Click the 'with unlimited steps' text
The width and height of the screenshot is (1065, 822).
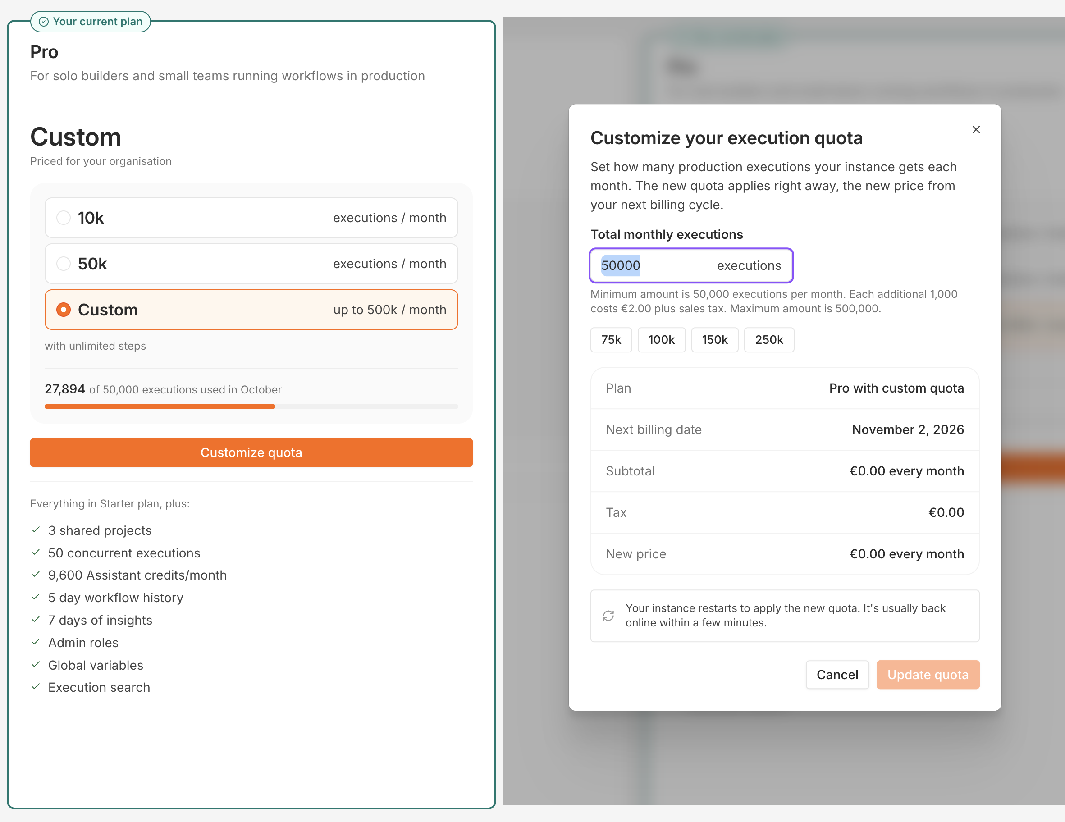(x=96, y=346)
